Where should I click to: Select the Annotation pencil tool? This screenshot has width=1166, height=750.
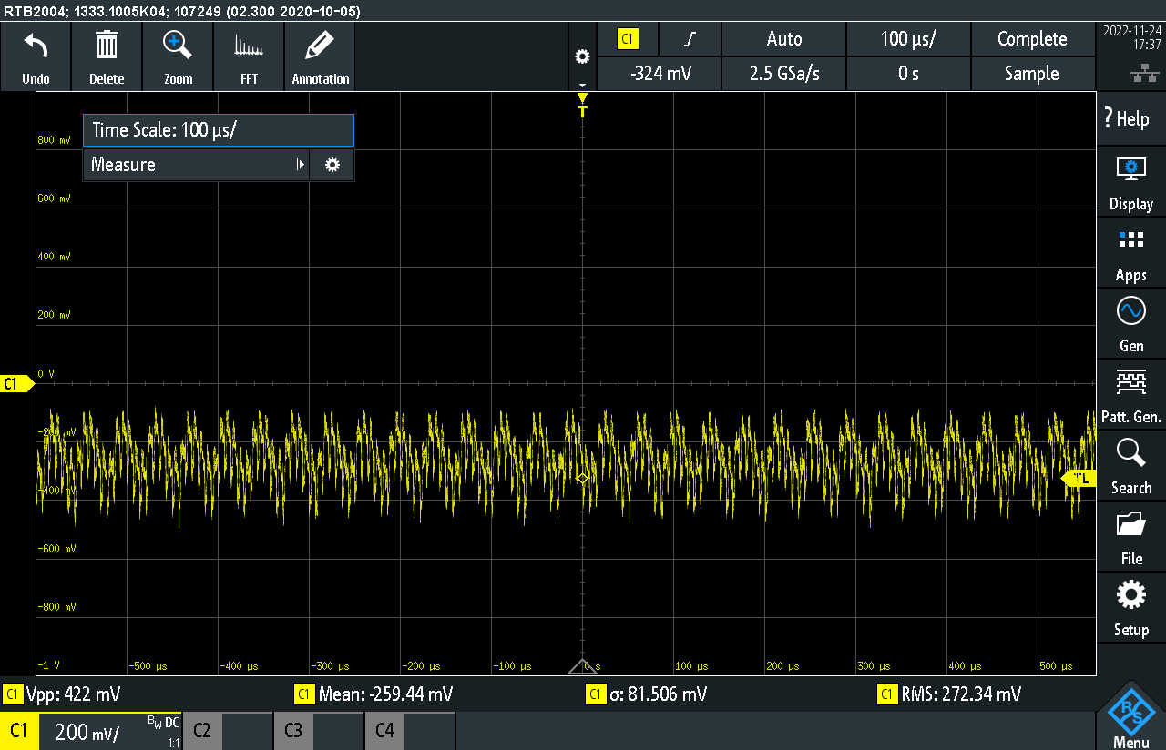pyautogui.click(x=320, y=46)
